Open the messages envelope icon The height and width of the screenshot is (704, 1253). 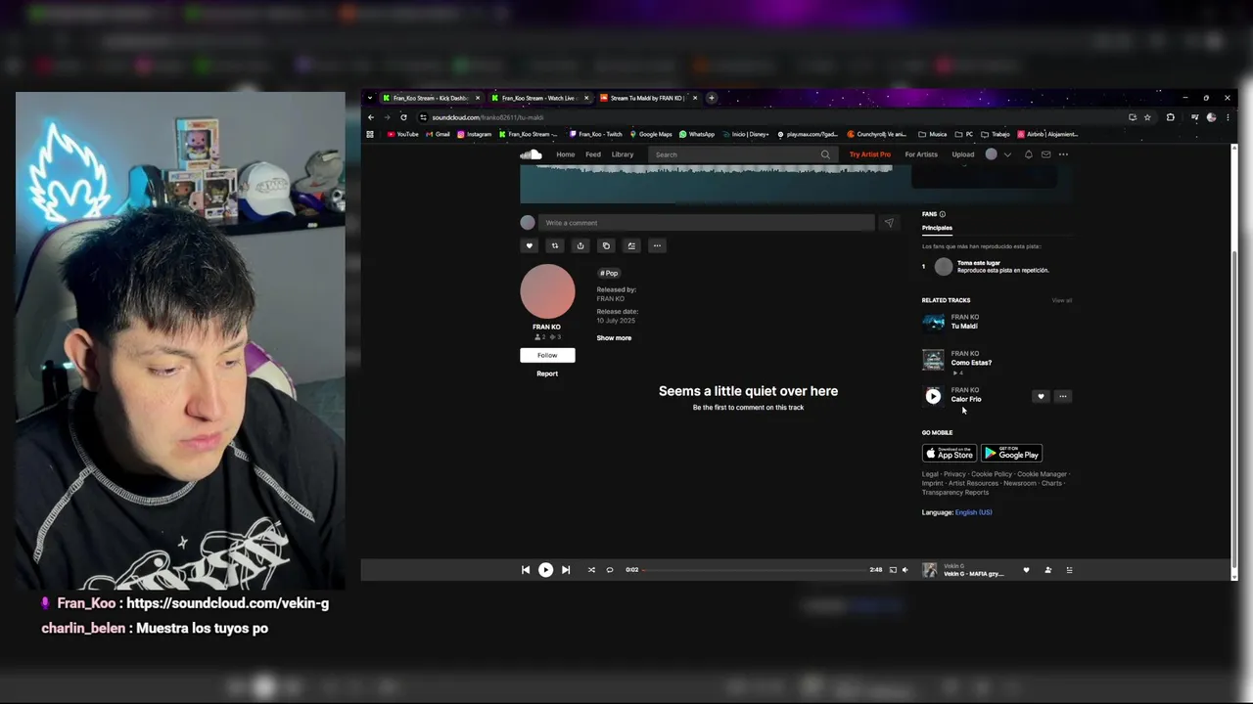(1045, 154)
